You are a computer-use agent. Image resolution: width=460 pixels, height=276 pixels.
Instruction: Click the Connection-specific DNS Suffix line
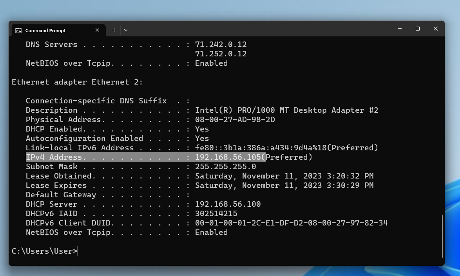click(108, 101)
